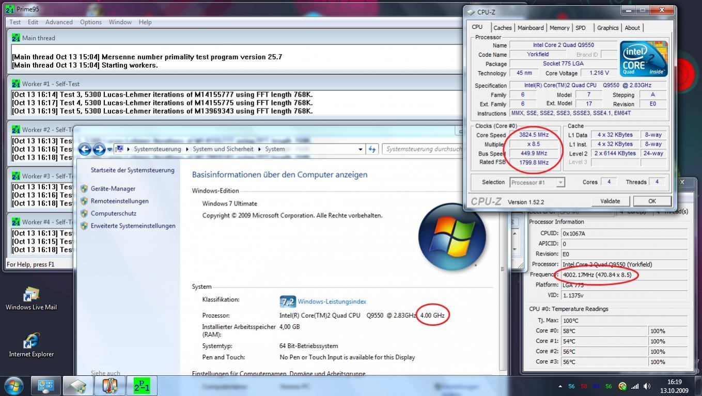
Task: Open Window menu in Prime95
Action: tap(120, 22)
